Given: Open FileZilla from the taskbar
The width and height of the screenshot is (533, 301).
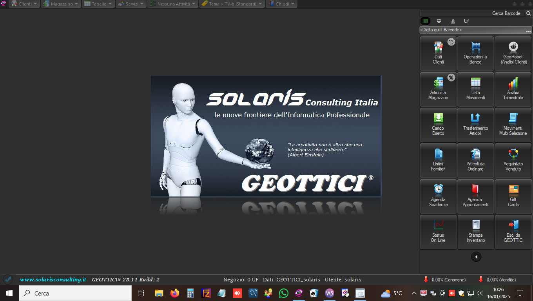Looking at the screenshot, I should click(206, 293).
